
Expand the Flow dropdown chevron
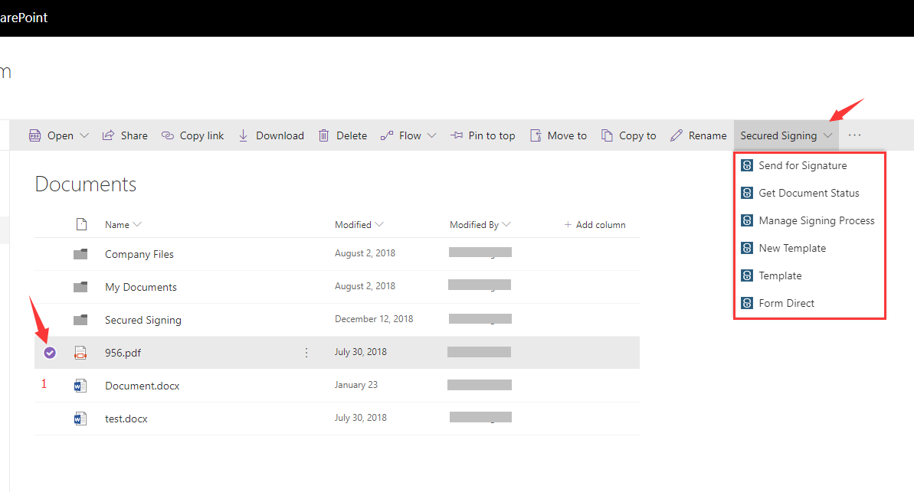(432, 135)
